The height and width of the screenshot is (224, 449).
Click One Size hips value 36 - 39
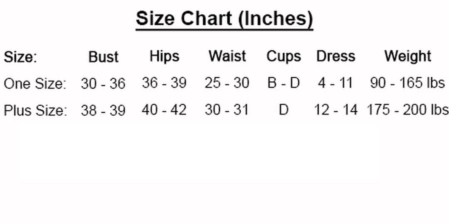tap(164, 83)
